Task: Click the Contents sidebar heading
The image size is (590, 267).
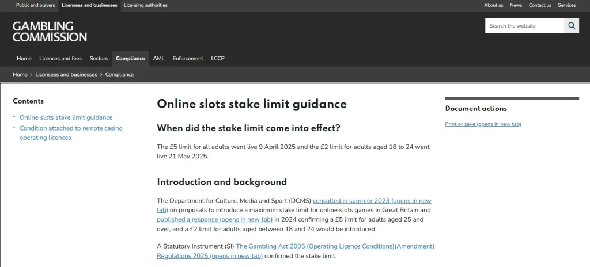Action: point(28,101)
